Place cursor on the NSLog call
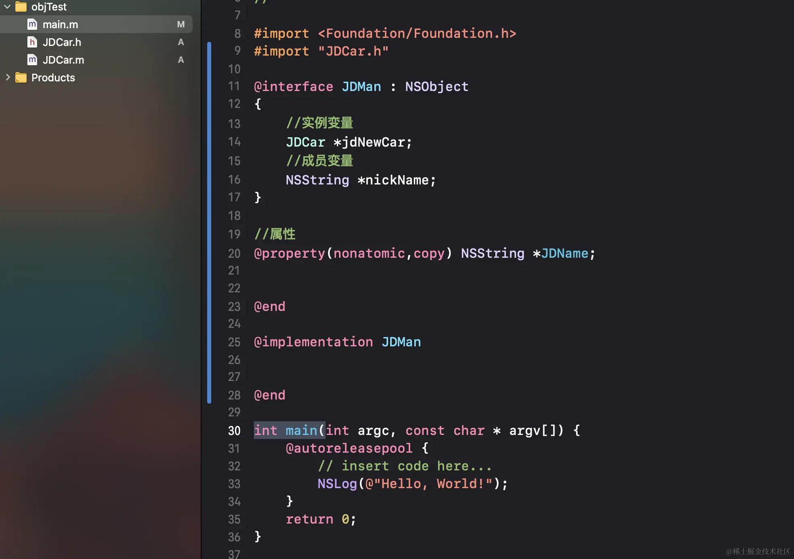The height and width of the screenshot is (559, 794). 337,484
